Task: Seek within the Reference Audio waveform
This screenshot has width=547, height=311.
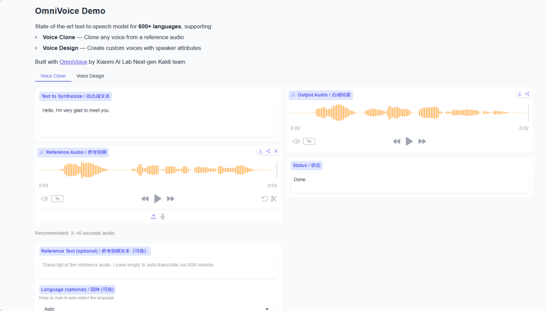Action: tap(158, 170)
